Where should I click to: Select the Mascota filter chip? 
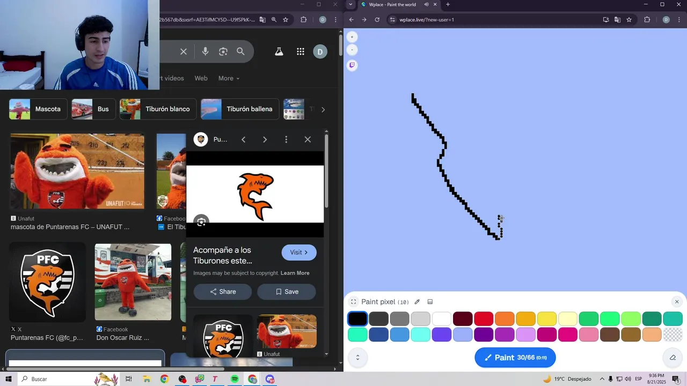coord(38,109)
